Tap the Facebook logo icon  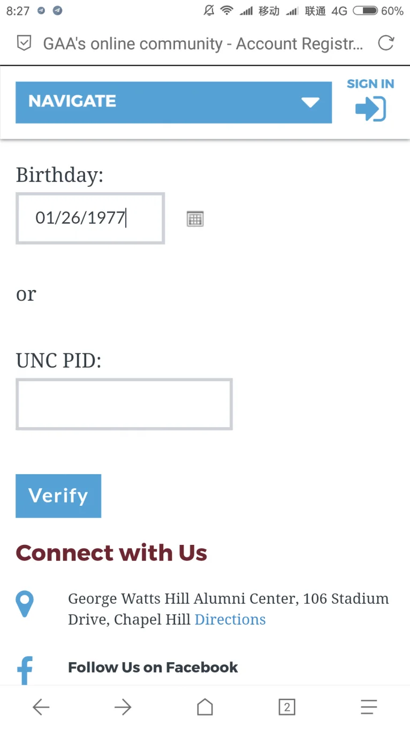(x=25, y=670)
